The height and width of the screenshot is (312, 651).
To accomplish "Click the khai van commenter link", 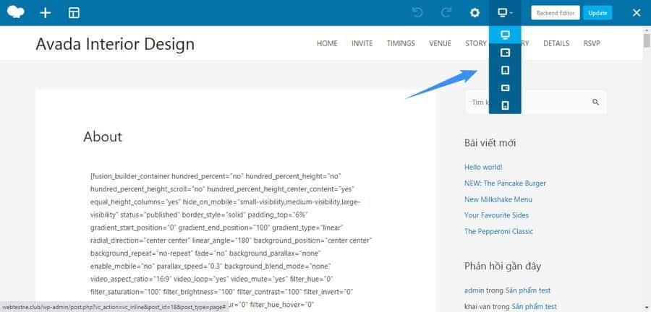I will (477, 307).
